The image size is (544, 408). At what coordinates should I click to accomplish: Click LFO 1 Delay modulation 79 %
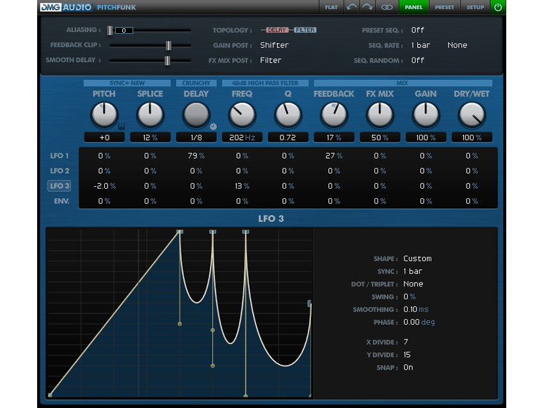pyautogui.click(x=196, y=156)
